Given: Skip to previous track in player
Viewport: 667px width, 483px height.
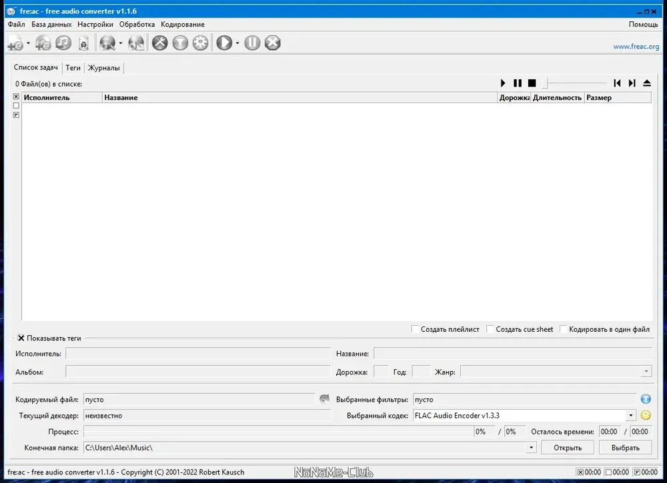Looking at the screenshot, I should (617, 83).
